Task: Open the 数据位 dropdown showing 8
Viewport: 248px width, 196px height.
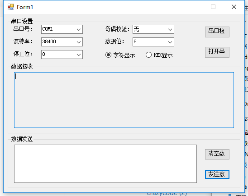Action: pyautogui.click(x=153, y=42)
